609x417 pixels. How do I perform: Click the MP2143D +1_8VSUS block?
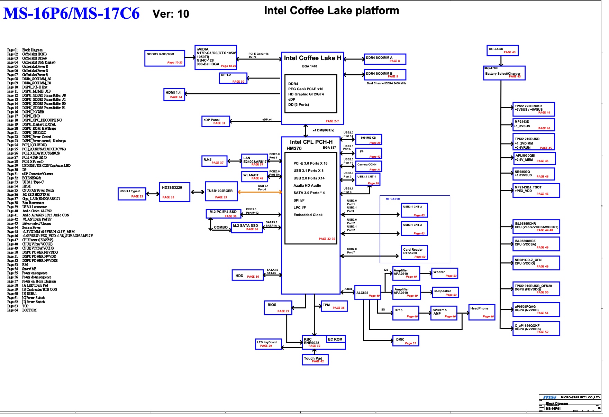point(534,125)
